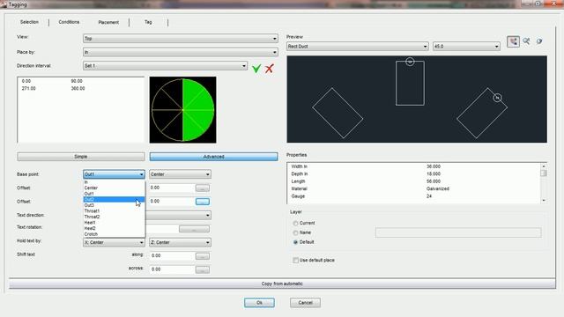
Task: Click the Properties list scrollbar
Action: (x=544, y=183)
